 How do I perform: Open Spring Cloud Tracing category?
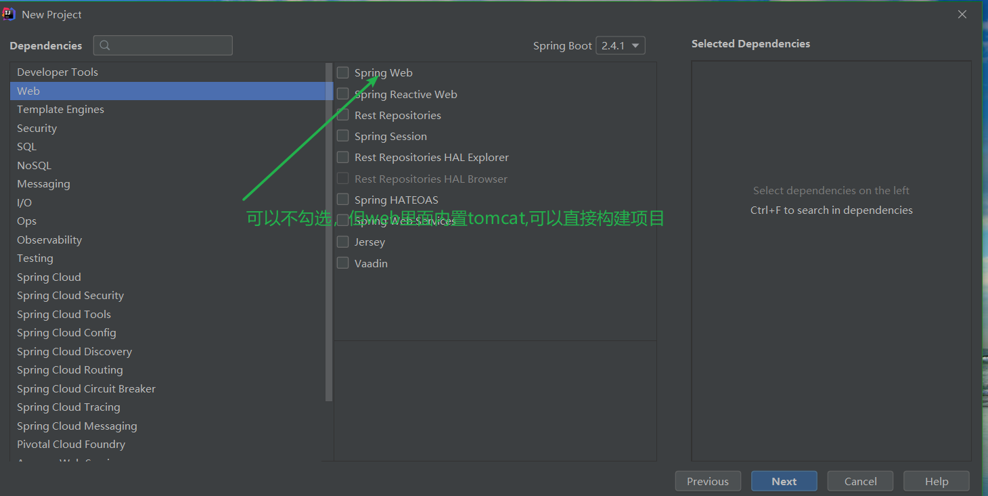(168, 407)
